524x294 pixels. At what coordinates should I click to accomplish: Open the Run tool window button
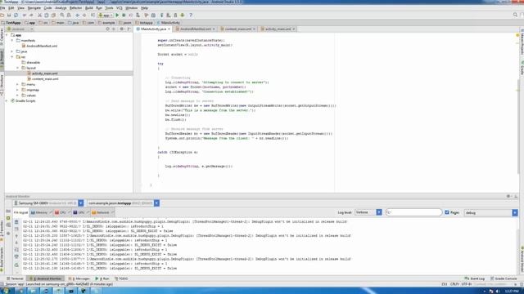[x=102, y=278]
